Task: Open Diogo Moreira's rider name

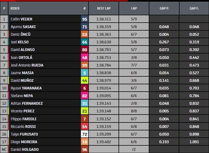Action: click(24, 142)
